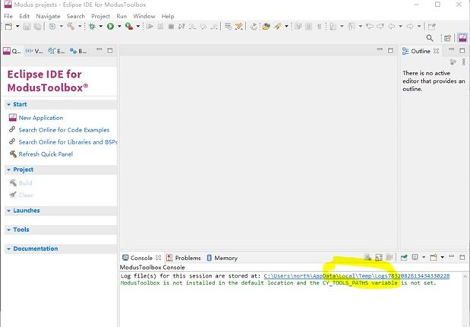Select the Breakpoints B... tab
The width and height of the screenshot is (470, 327).
[x=78, y=51]
